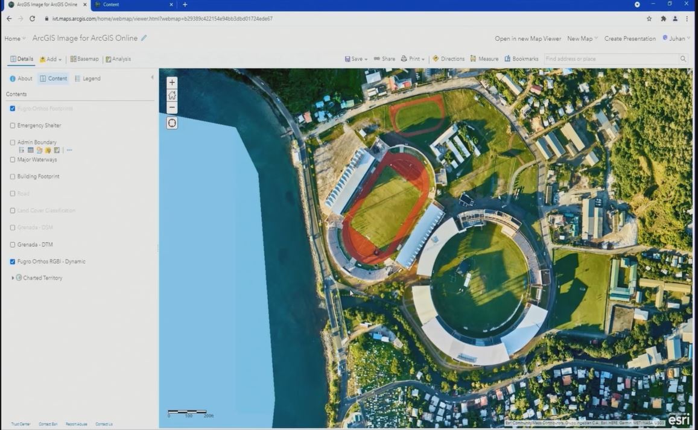Reload the browser page
This screenshot has width=698, height=430.
pyautogui.click(x=32, y=19)
